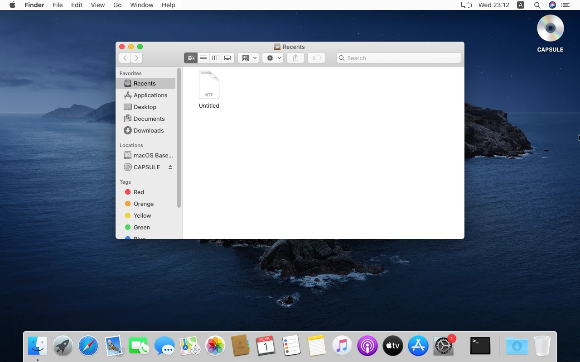The image size is (580, 362).
Task: Switch Finder to gallery view
Action: (228, 58)
